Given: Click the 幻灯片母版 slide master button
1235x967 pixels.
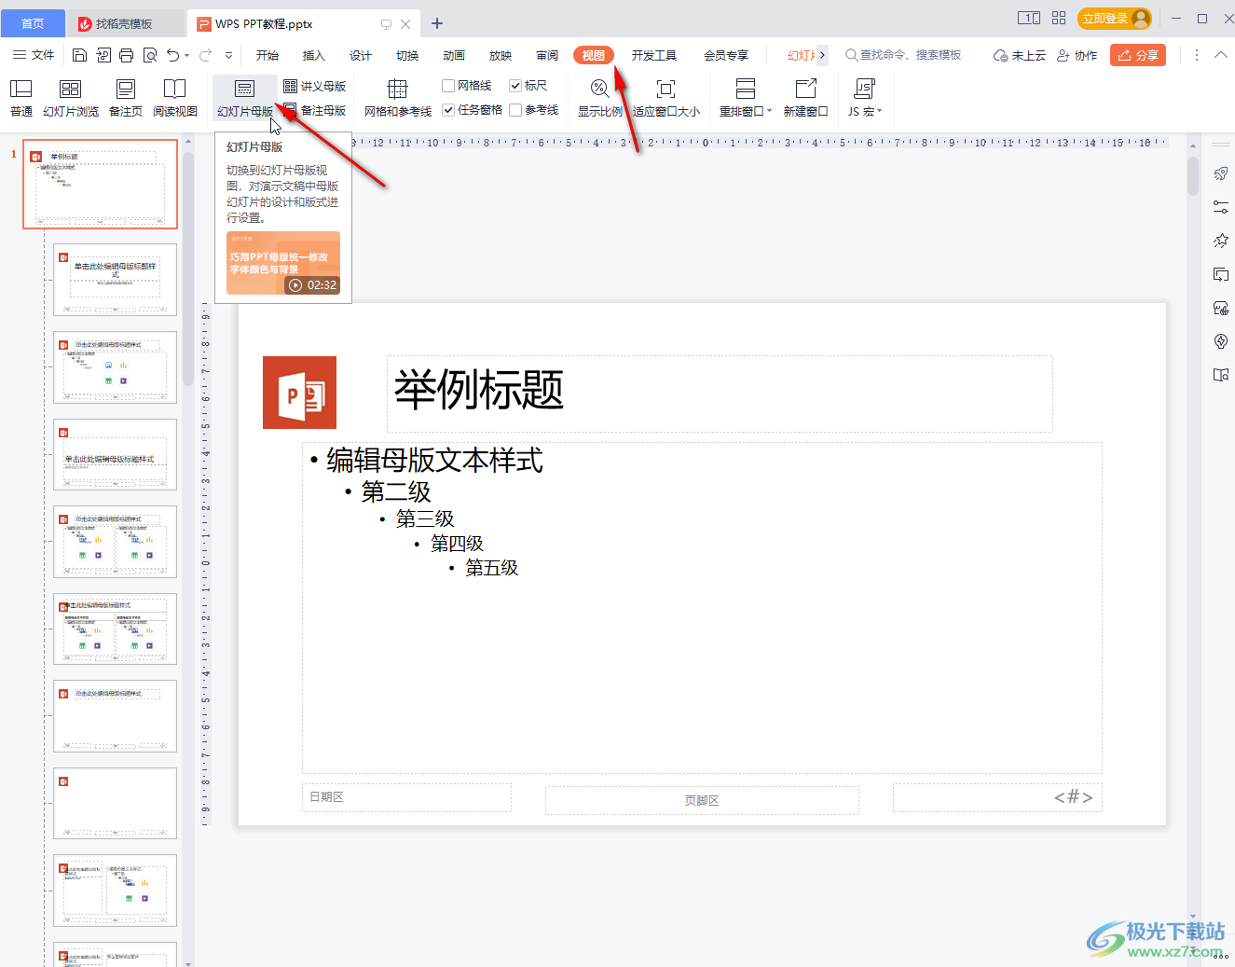Looking at the screenshot, I should [245, 98].
